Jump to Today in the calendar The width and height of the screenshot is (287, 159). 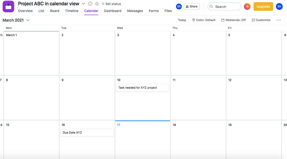[182, 20]
